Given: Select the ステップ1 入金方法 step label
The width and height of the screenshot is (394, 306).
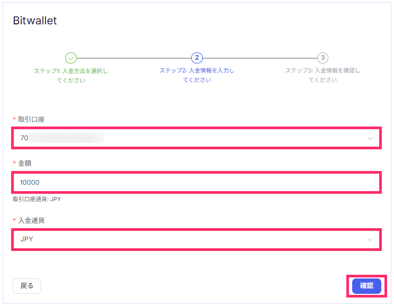Looking at the screenshot, I should pos(71,76).
